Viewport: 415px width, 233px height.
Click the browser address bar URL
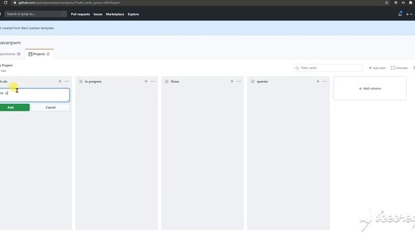(x=69, y=3)
